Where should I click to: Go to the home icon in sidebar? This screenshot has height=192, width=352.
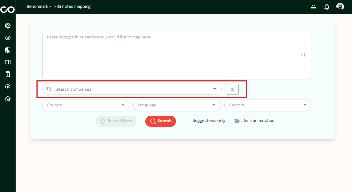click(x=8, y=99)
